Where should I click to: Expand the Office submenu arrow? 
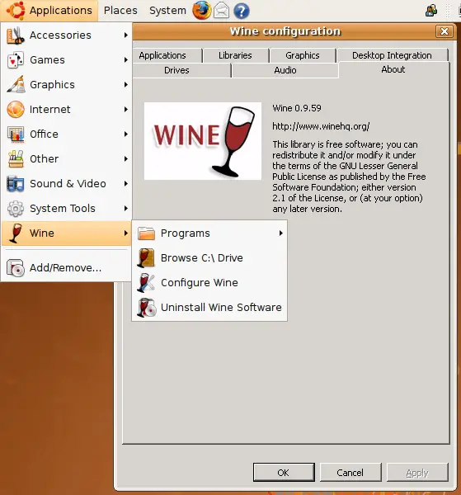(x=126, y=134)
